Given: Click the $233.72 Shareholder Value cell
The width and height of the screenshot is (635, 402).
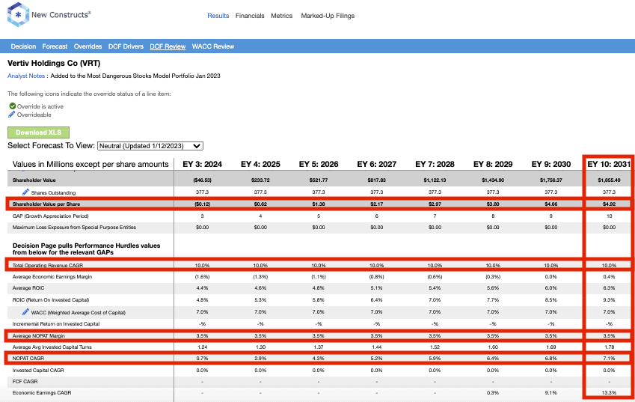Looking at the screenshot, I should coord(260,180).
